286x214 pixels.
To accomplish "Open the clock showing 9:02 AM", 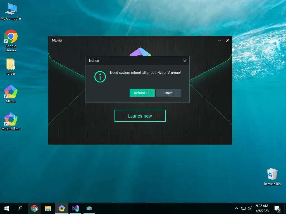I will 262,208.
